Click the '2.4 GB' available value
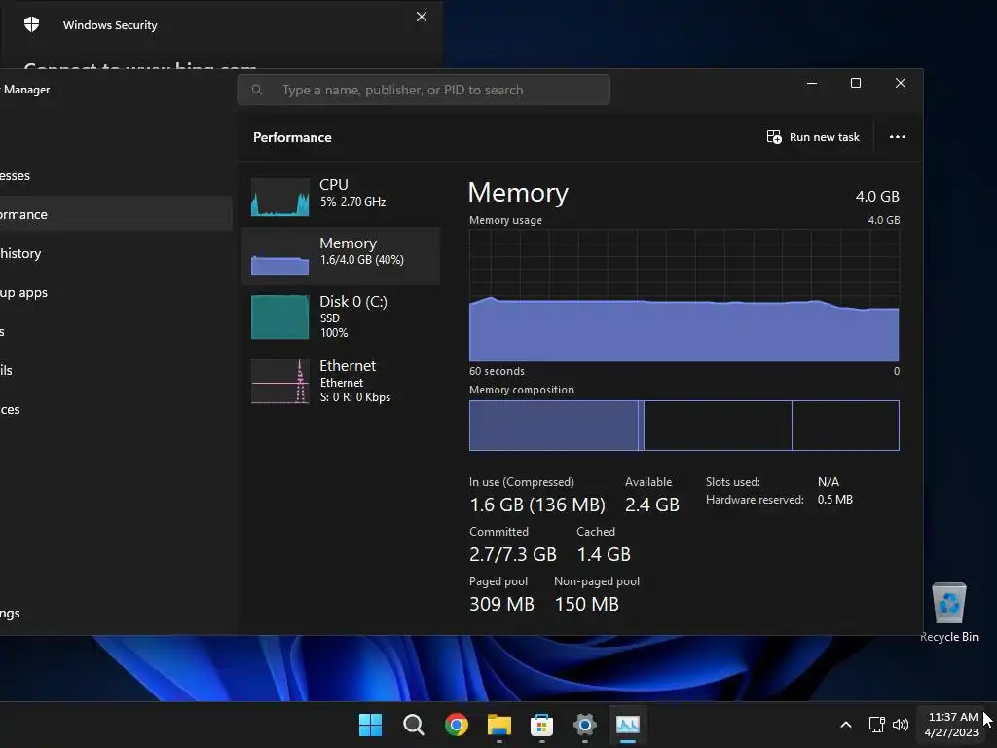This screenshot has width=997, height=748. click(652, 505)
